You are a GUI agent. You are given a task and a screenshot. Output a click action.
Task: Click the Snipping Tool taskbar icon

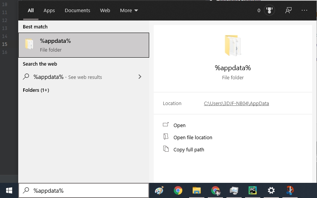[290, 190]
